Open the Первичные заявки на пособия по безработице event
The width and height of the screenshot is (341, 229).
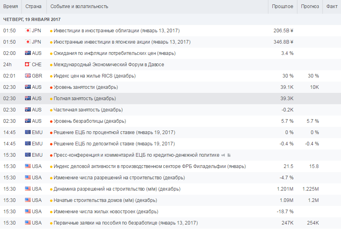[x=126, y=223]
